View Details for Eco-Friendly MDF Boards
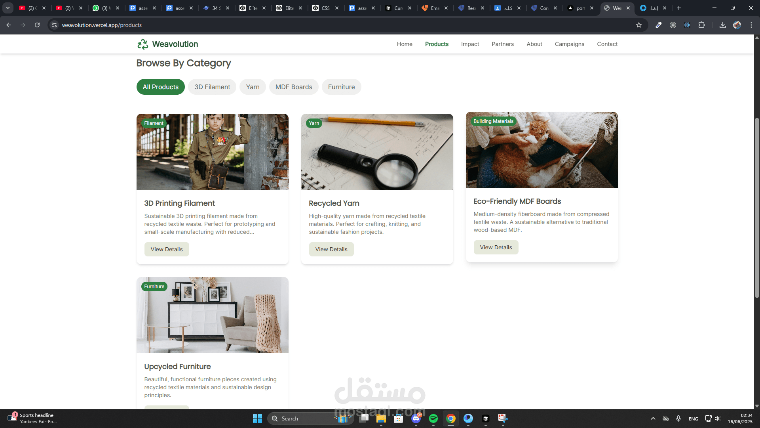Viewport: 760px width, 428px height. 496,247
